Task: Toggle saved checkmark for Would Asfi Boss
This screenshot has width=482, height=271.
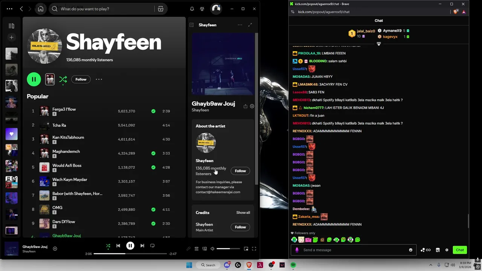Action: click(x=153, y=167)
